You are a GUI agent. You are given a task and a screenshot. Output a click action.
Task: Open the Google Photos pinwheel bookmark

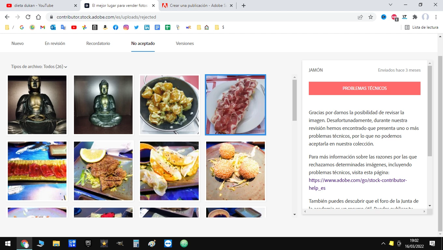click(x=84, y=27)
